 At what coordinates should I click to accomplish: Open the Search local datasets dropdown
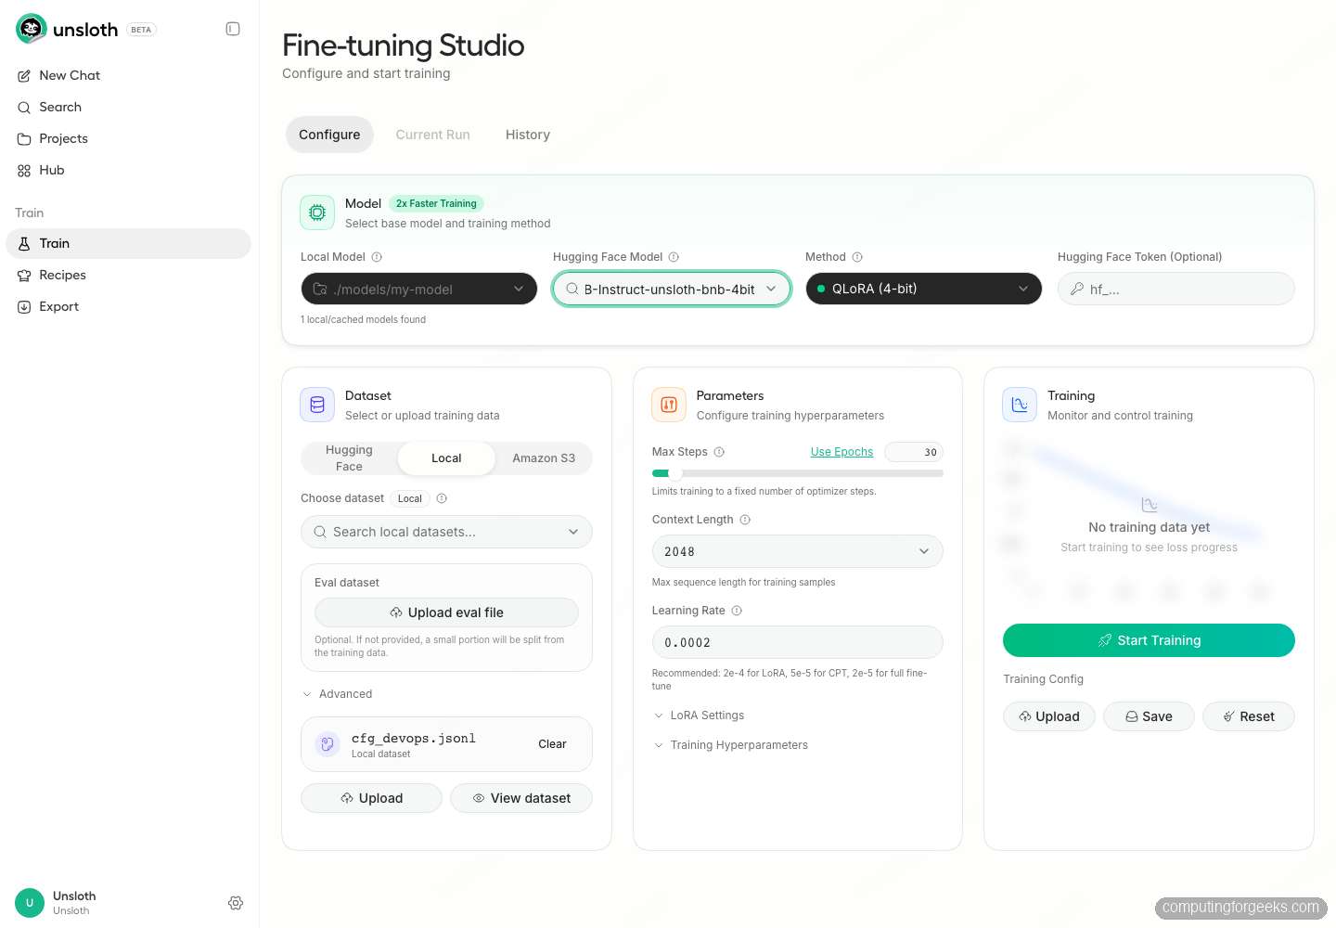coord(446,532)
